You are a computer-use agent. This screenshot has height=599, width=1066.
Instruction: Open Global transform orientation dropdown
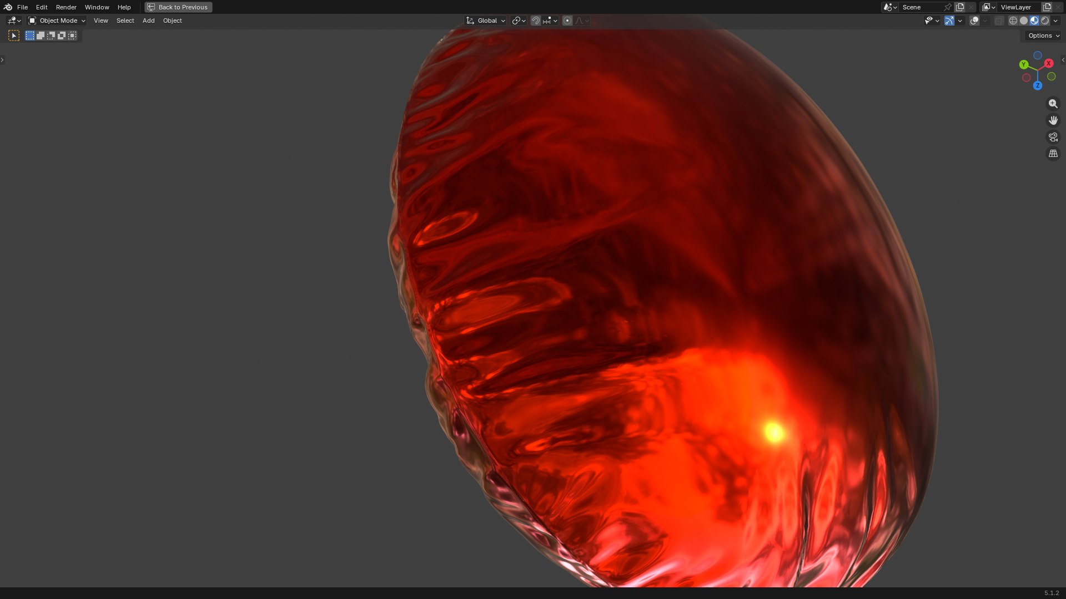tap(486, 21)
